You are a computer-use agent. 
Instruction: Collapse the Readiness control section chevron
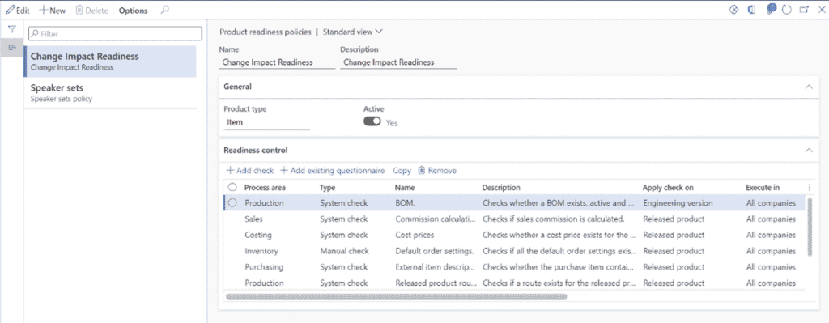809,150
